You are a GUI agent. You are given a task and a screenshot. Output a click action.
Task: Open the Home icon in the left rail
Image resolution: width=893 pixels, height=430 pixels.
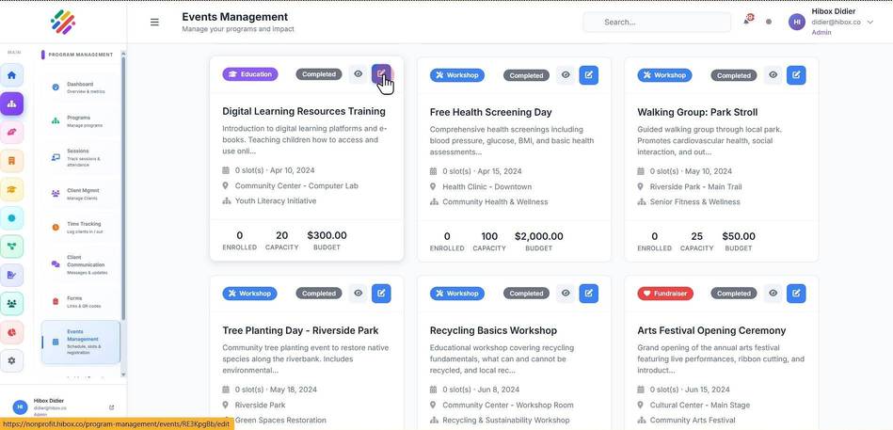tap(12, 75)
